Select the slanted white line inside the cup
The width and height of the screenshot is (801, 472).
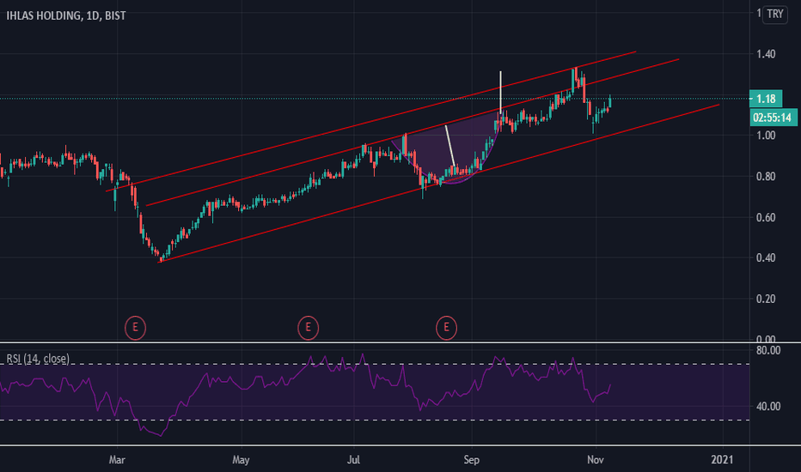[x=450, y=147]
